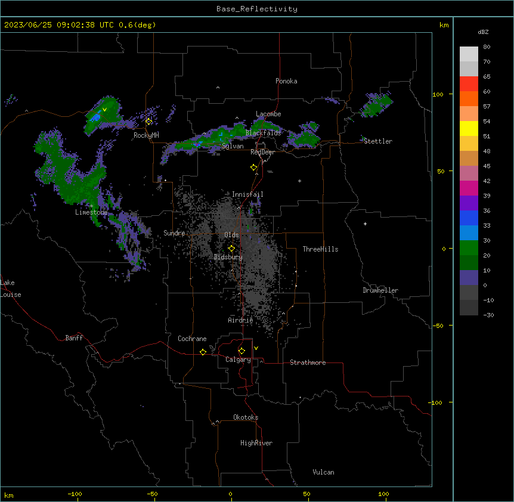The image size is (514, 502).
Task: Click the Lacombe city label
Action: tap(268, 114)
